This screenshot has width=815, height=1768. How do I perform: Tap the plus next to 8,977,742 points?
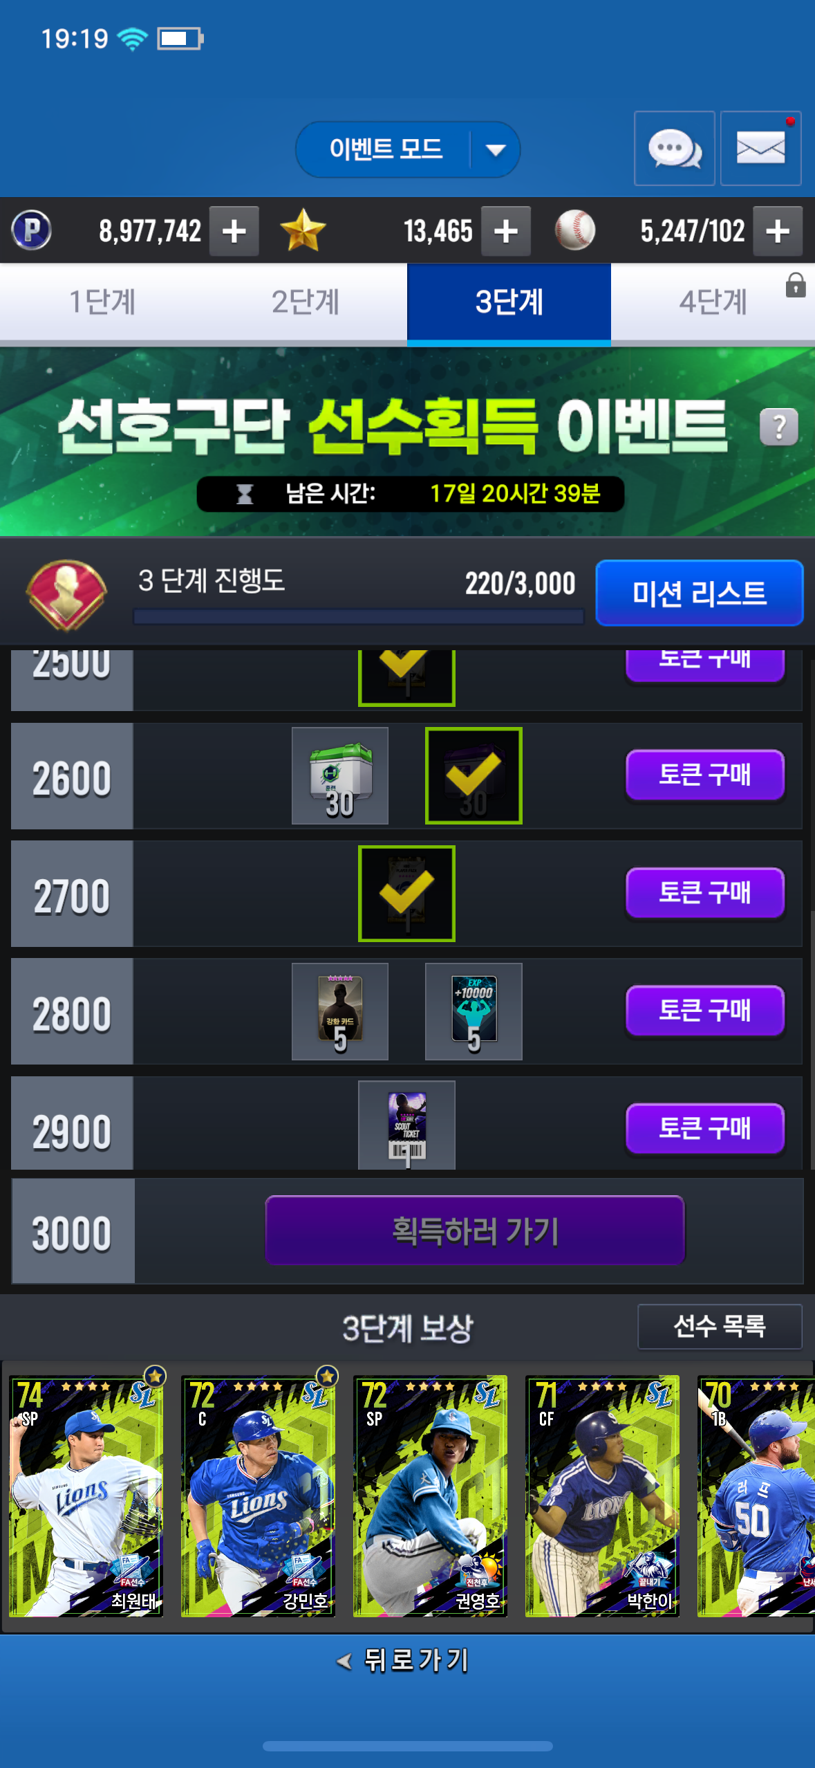[234, 231]
